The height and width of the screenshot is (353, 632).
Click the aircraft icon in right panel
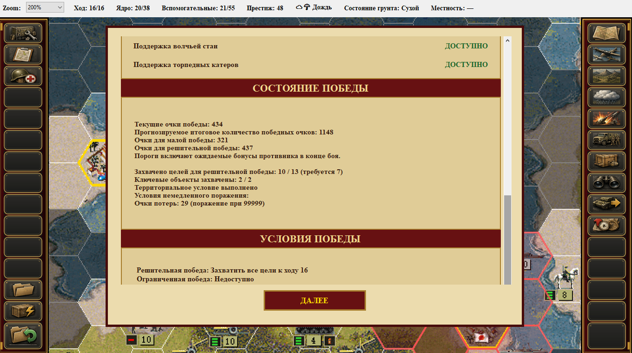pos(606,54)
